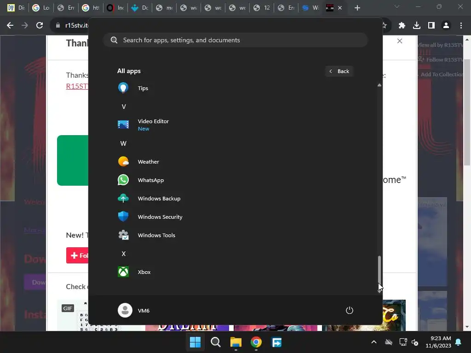This screenshot has height=353, width=471.
Task: Open Chrome profile icon
Action: (x=446, y=26)
